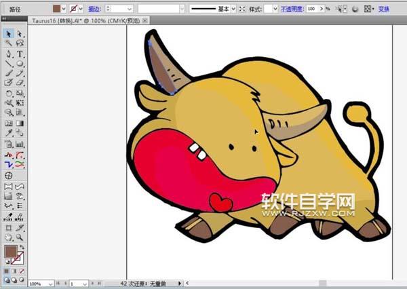Select the Paintbrush tool
The width and height of the screenshot is (407, 289).
click(8, 73)
